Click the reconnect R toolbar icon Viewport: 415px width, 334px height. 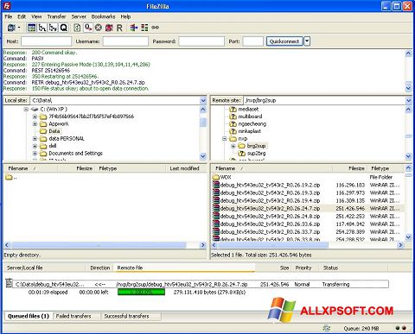pyautogui.click(x=119, y=28)
